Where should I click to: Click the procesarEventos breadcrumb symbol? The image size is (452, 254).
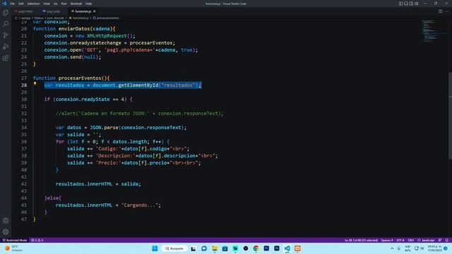click(x=106, y=18)
